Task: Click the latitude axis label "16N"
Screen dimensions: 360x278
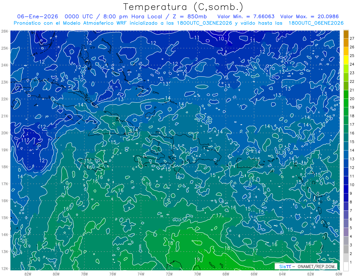Action: pos(4,201)
